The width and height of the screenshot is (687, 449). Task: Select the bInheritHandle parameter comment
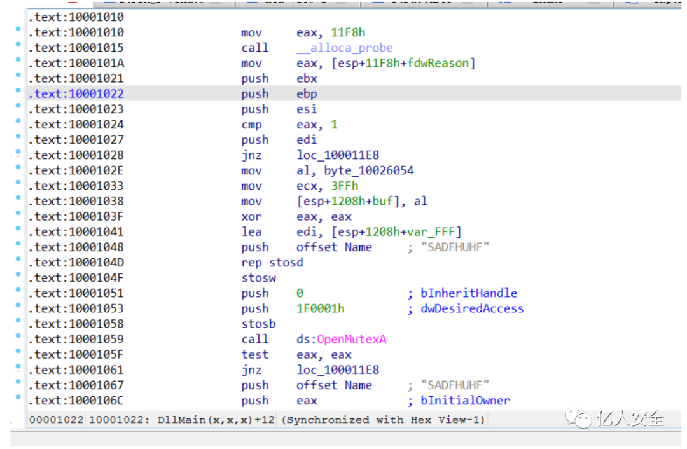469,293
